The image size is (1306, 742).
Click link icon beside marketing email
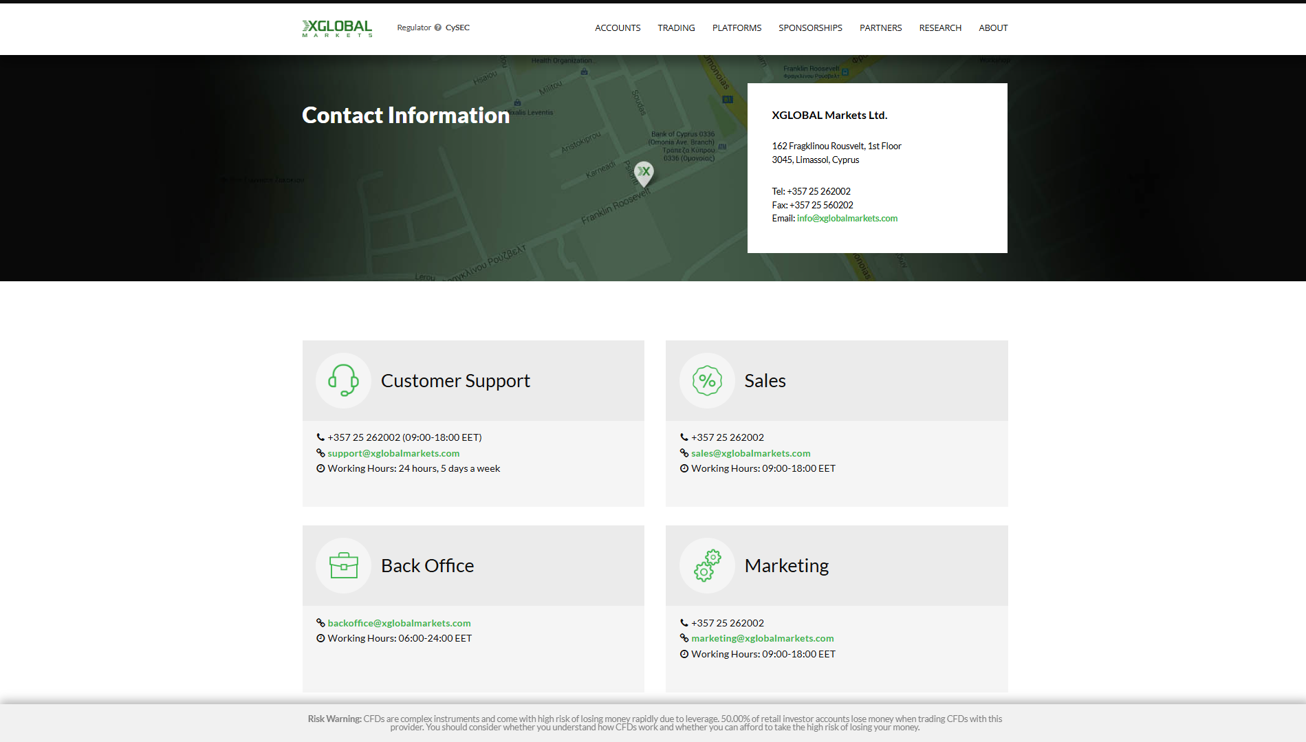(684, 638)
